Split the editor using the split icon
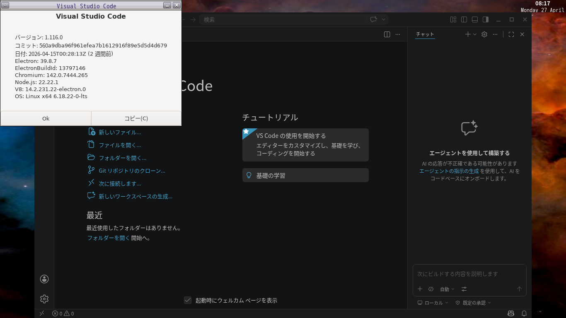 387,34
